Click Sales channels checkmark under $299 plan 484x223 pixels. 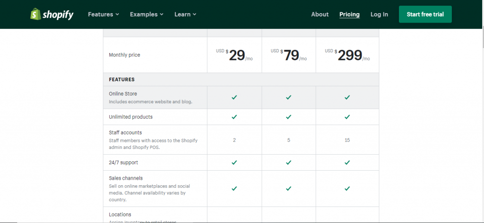347,189
